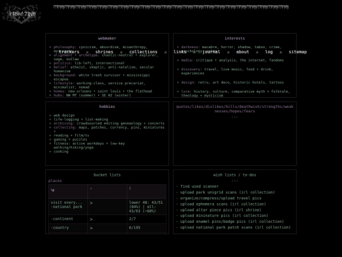Go to the links page
Viewport: 342px width, 257px height.
[x=180, y=52]
